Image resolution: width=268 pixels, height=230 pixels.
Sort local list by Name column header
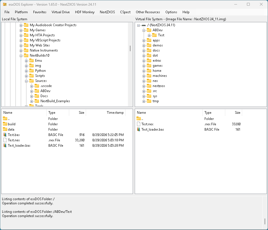tap(24, 112)
